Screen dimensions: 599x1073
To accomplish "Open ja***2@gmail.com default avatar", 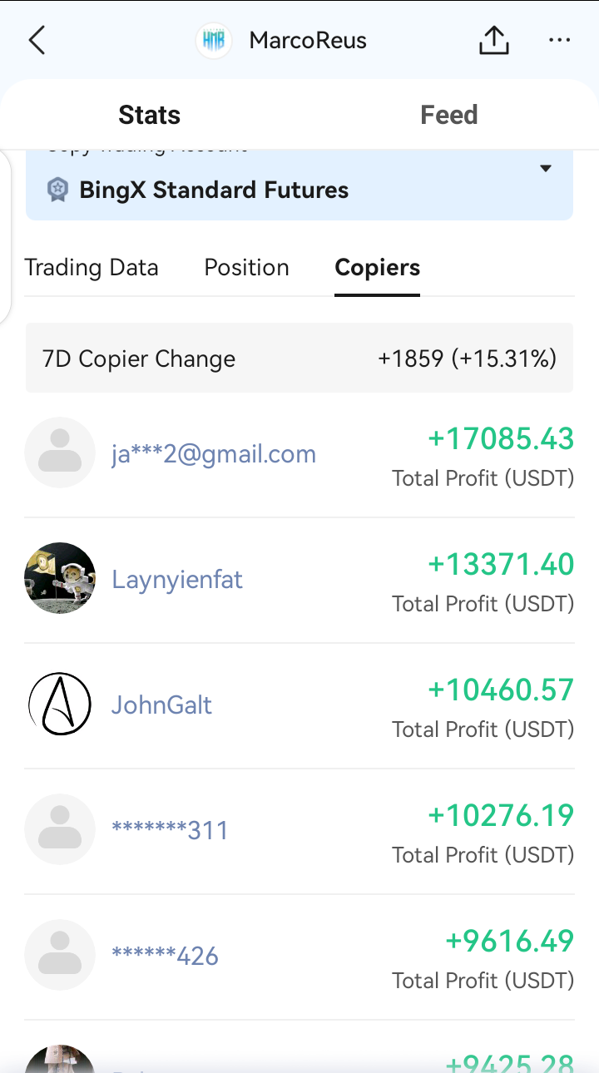I will coord(60,452).
